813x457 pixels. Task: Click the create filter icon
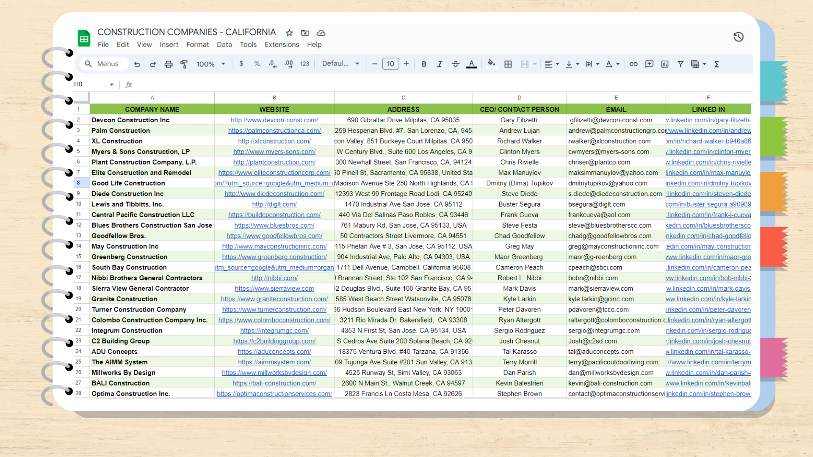(680, 64)
